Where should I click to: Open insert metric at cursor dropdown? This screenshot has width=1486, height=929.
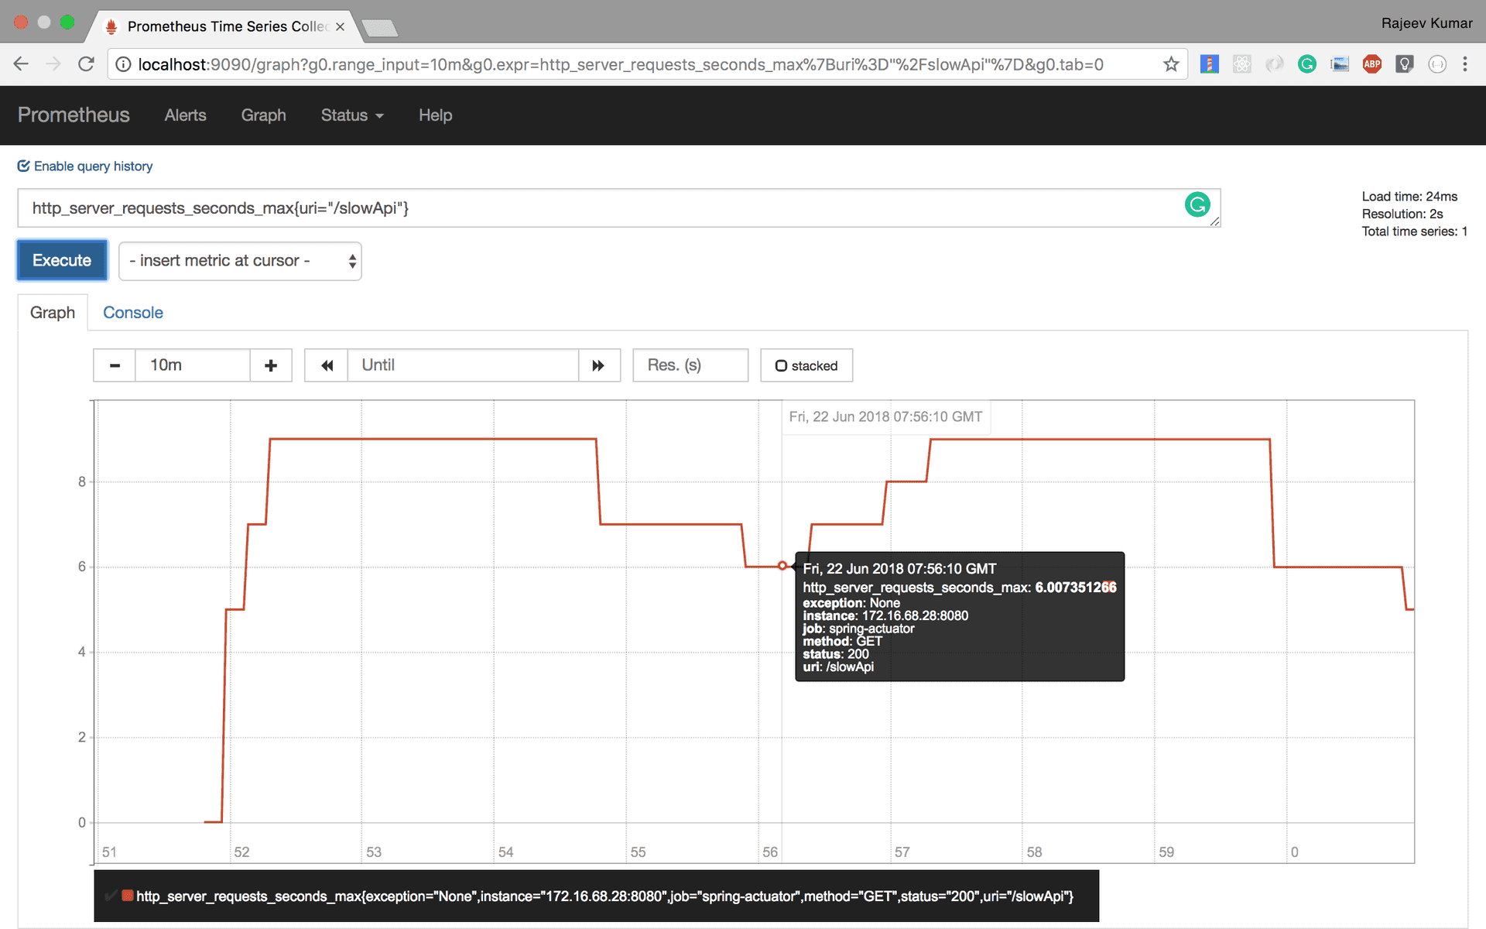pos(240,261)
